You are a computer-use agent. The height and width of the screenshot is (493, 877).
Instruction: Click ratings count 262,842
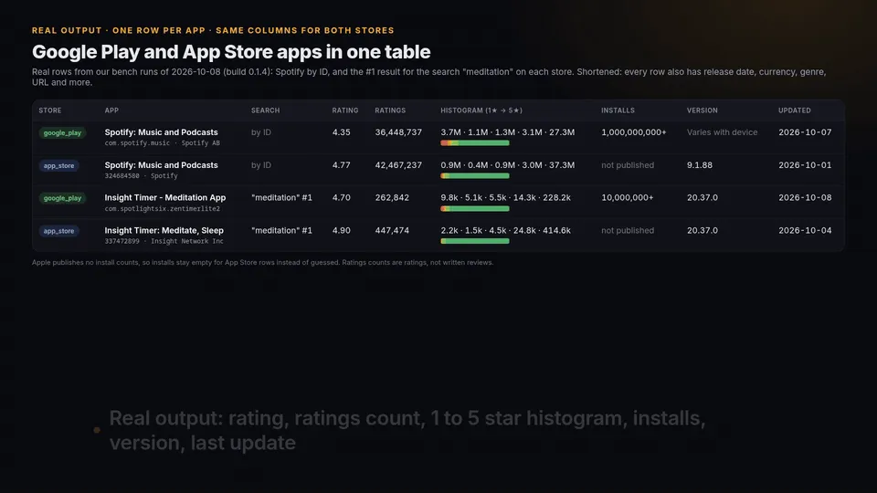click(x=392, y=198)
